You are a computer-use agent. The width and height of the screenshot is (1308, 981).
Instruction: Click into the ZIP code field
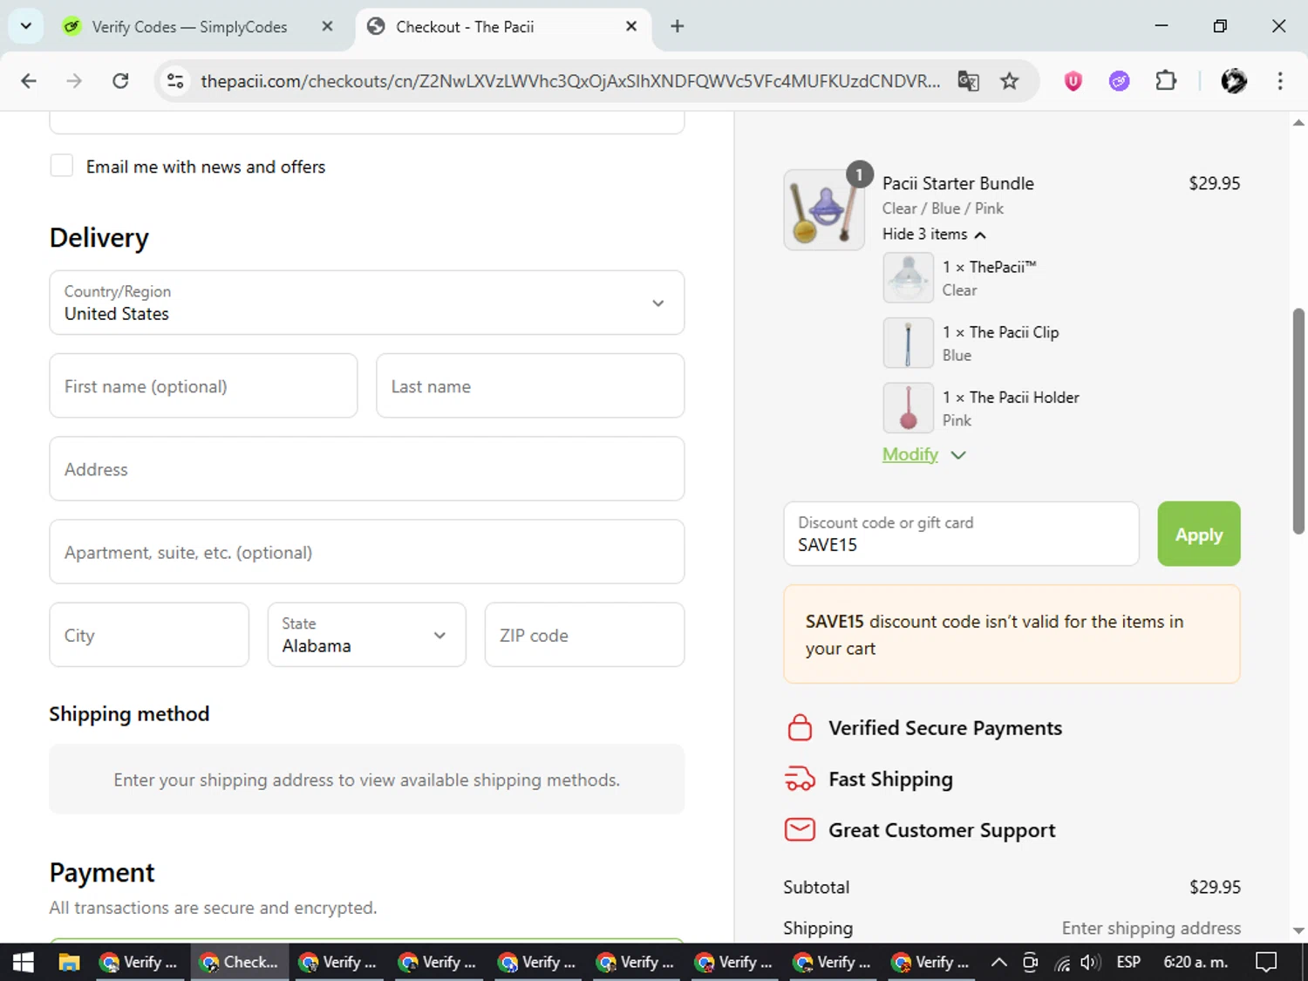584,635
